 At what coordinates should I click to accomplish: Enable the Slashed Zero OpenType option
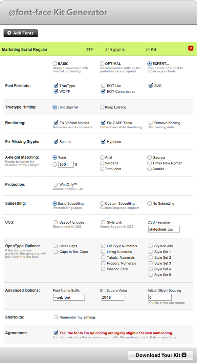coord(103,269)
